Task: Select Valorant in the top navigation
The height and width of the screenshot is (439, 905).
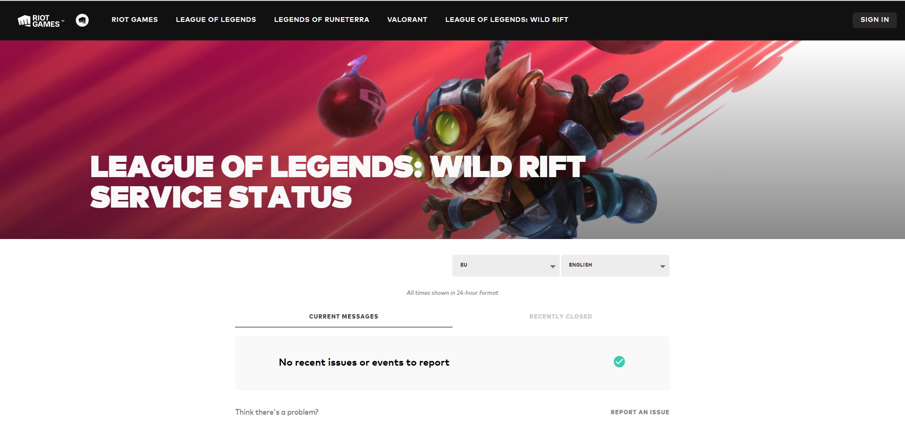Action: click(x=407, y=20)
